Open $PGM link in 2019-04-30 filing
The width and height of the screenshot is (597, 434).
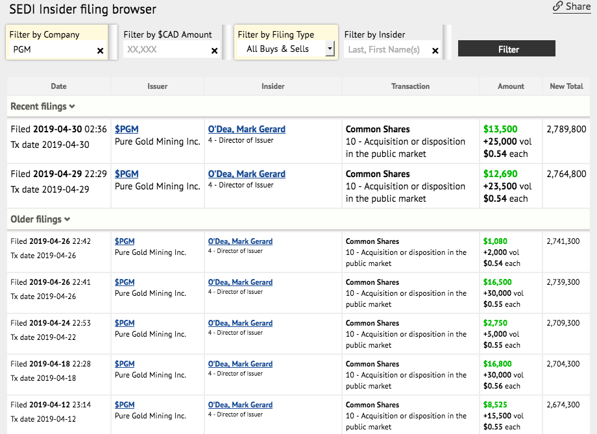coord(127,129)
